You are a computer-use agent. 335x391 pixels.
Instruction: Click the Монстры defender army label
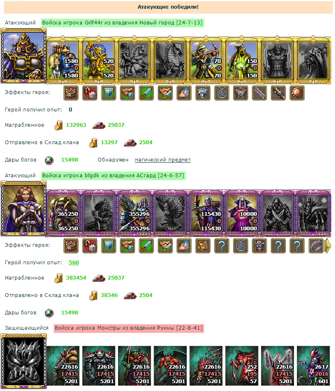[x=129, y=328]
